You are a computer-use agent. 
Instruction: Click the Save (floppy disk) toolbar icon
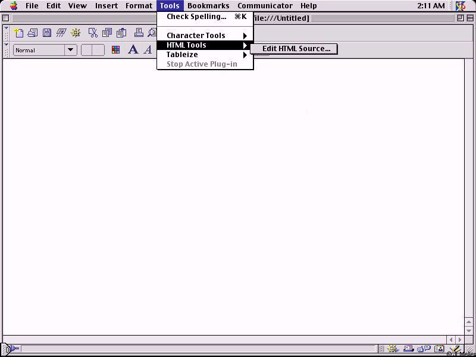[46, 33]
